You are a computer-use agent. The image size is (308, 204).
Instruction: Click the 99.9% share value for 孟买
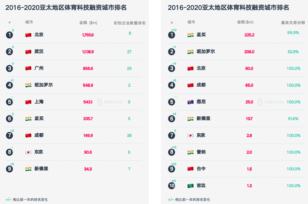293,33
